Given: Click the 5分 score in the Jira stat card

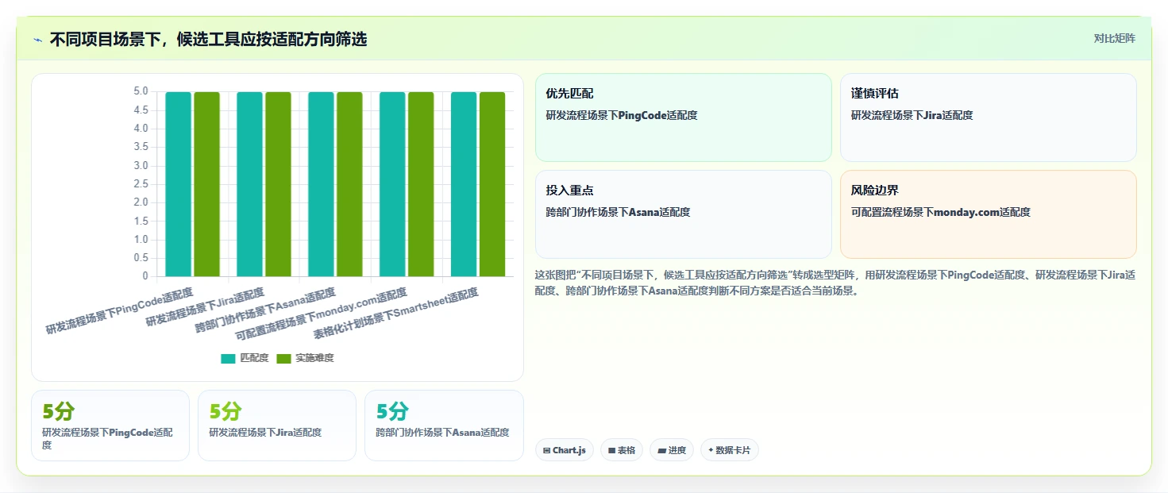Looking at the screenshot, I should pyautogui.click(x=226, y=411).
